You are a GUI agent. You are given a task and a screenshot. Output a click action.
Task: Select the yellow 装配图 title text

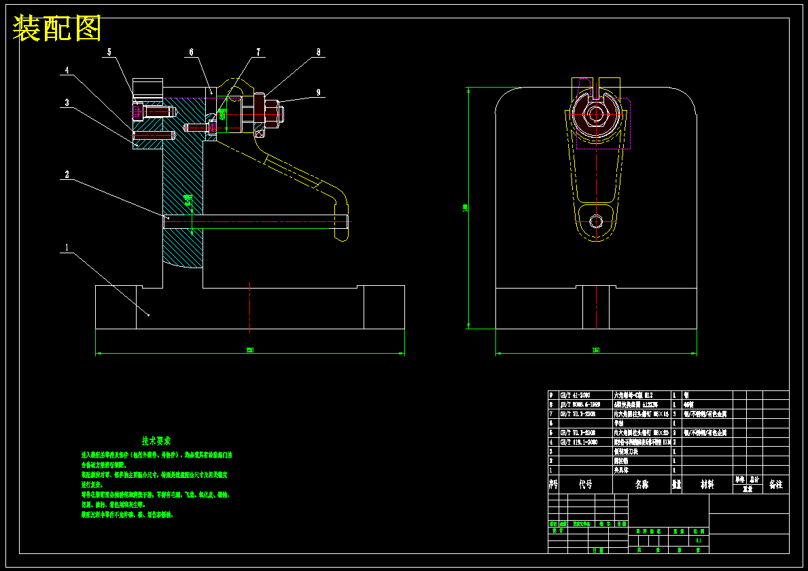pyautogui.click(x=56, y=29)
